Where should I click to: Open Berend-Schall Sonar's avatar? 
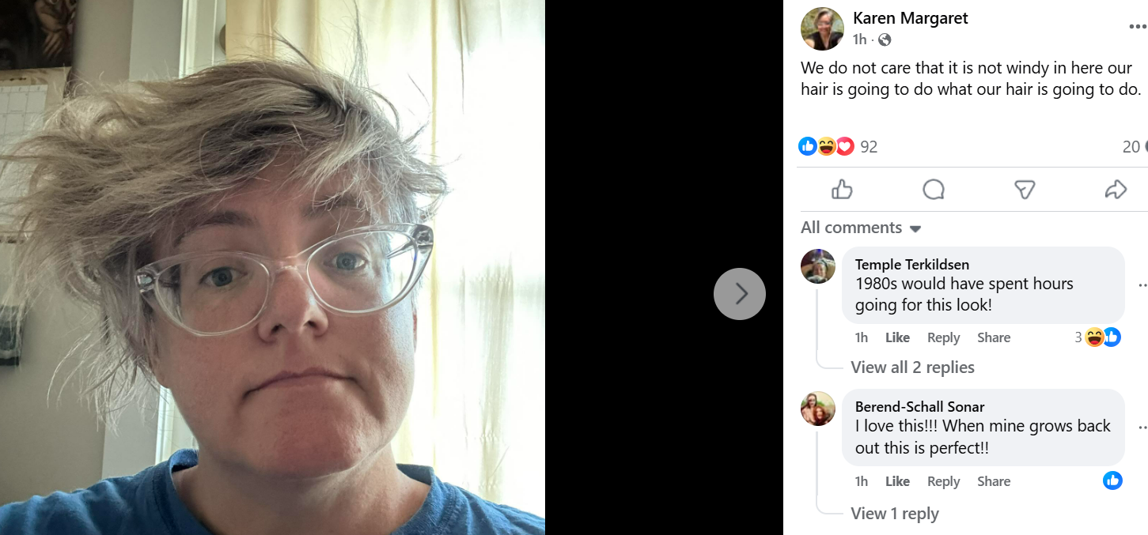point(818,409)
